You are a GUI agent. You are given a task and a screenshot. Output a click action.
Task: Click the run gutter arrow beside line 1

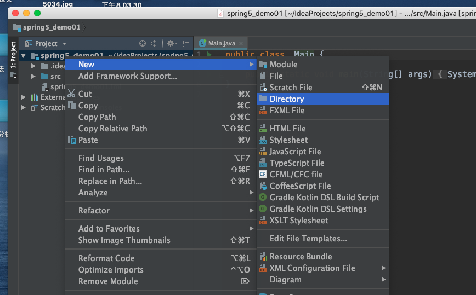point(209,54)
